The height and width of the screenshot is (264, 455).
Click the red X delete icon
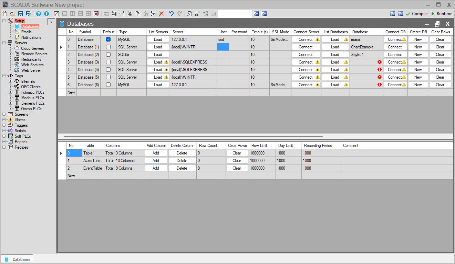pos(161,14)
